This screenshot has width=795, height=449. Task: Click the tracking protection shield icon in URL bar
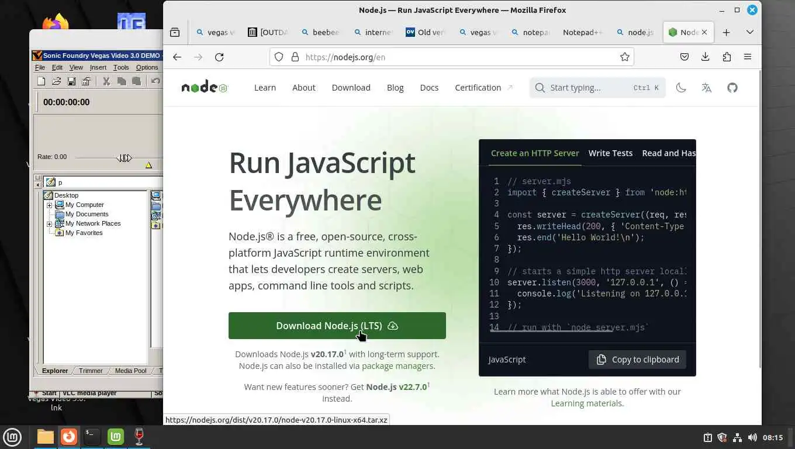coord(279,57)
